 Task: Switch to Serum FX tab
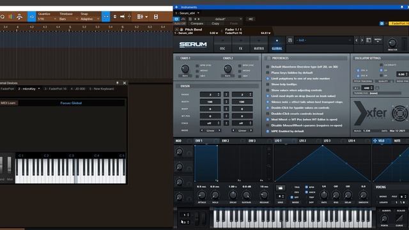click(x=240, y=44)
